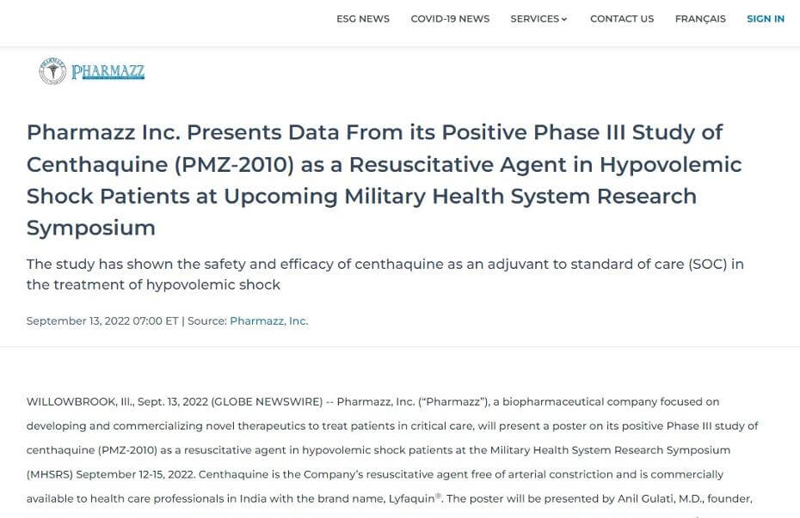The width and height of the screenshot is (800, 518).
Task: Click Source label beside the date
Action: pos(206,321)
